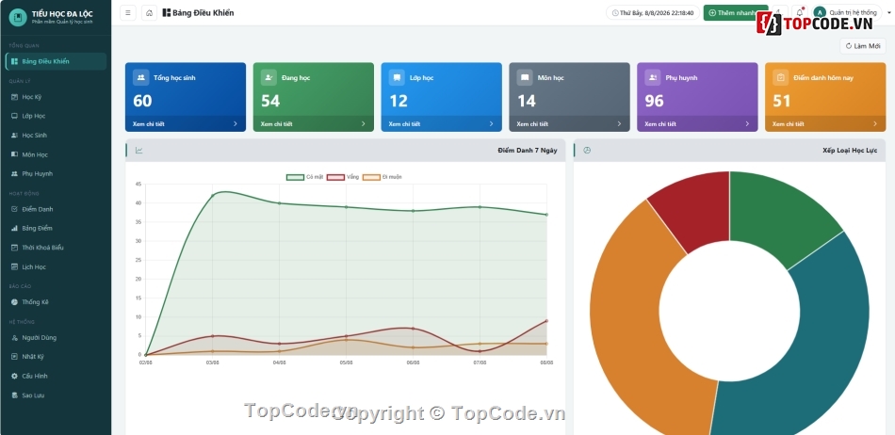
Task: Click the 03/08 peak point on Có mặt line
Action: 212,196
